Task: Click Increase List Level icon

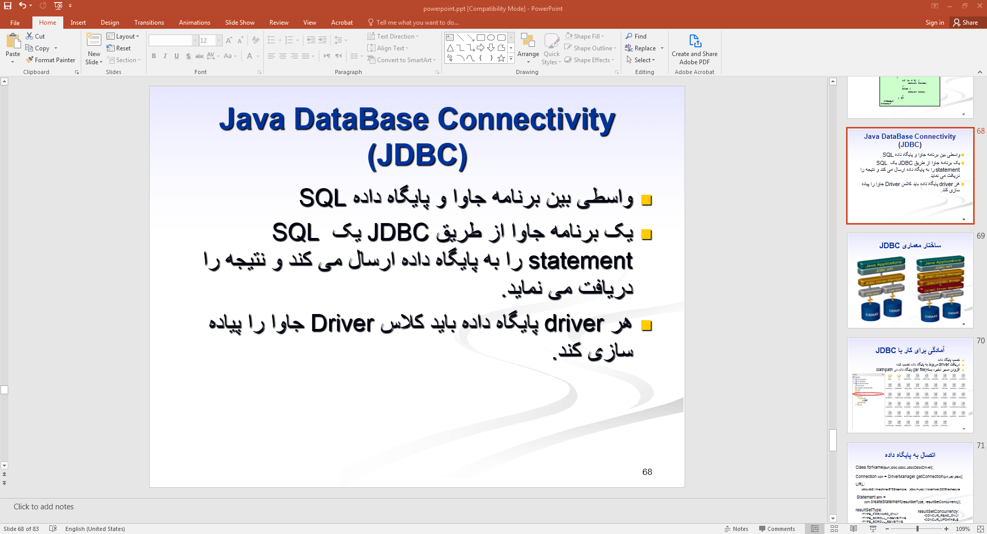Action: pos(322,40)
